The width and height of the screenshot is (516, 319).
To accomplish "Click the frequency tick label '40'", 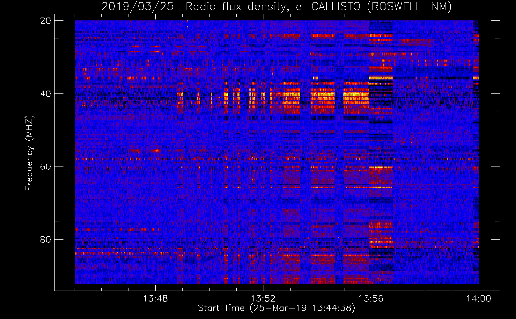I will [x=46, y=94].
